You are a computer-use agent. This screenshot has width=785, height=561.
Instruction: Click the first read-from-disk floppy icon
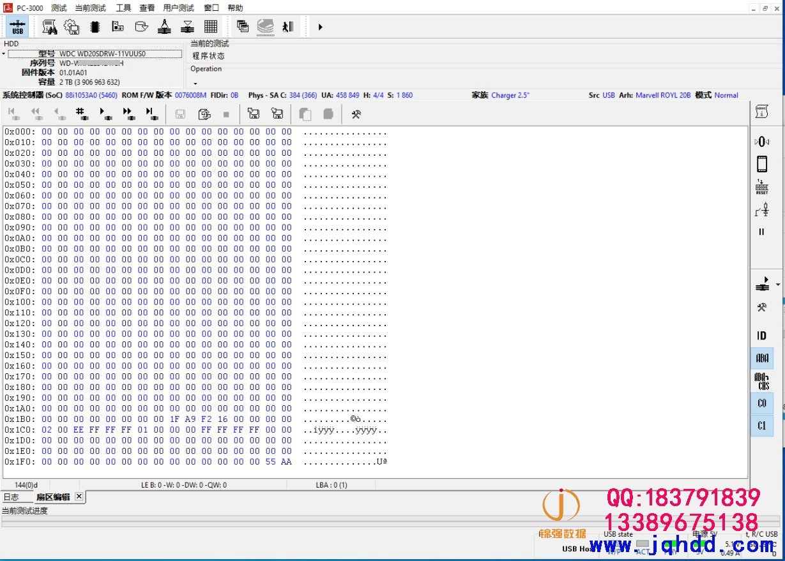pyautogui.click(x=254, y=114)
